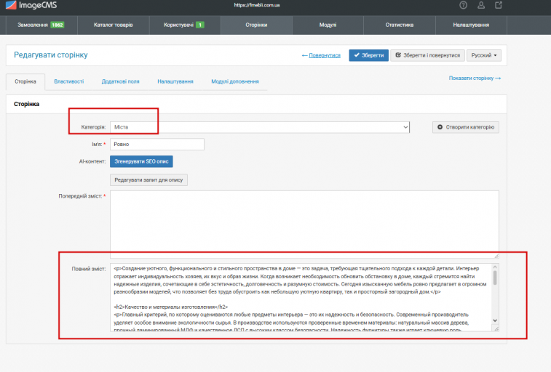Image resolution: width=551 pixels, height=372 pixels.
Task: Click the Редагувати сторінку heading
Action: (51, 55)
